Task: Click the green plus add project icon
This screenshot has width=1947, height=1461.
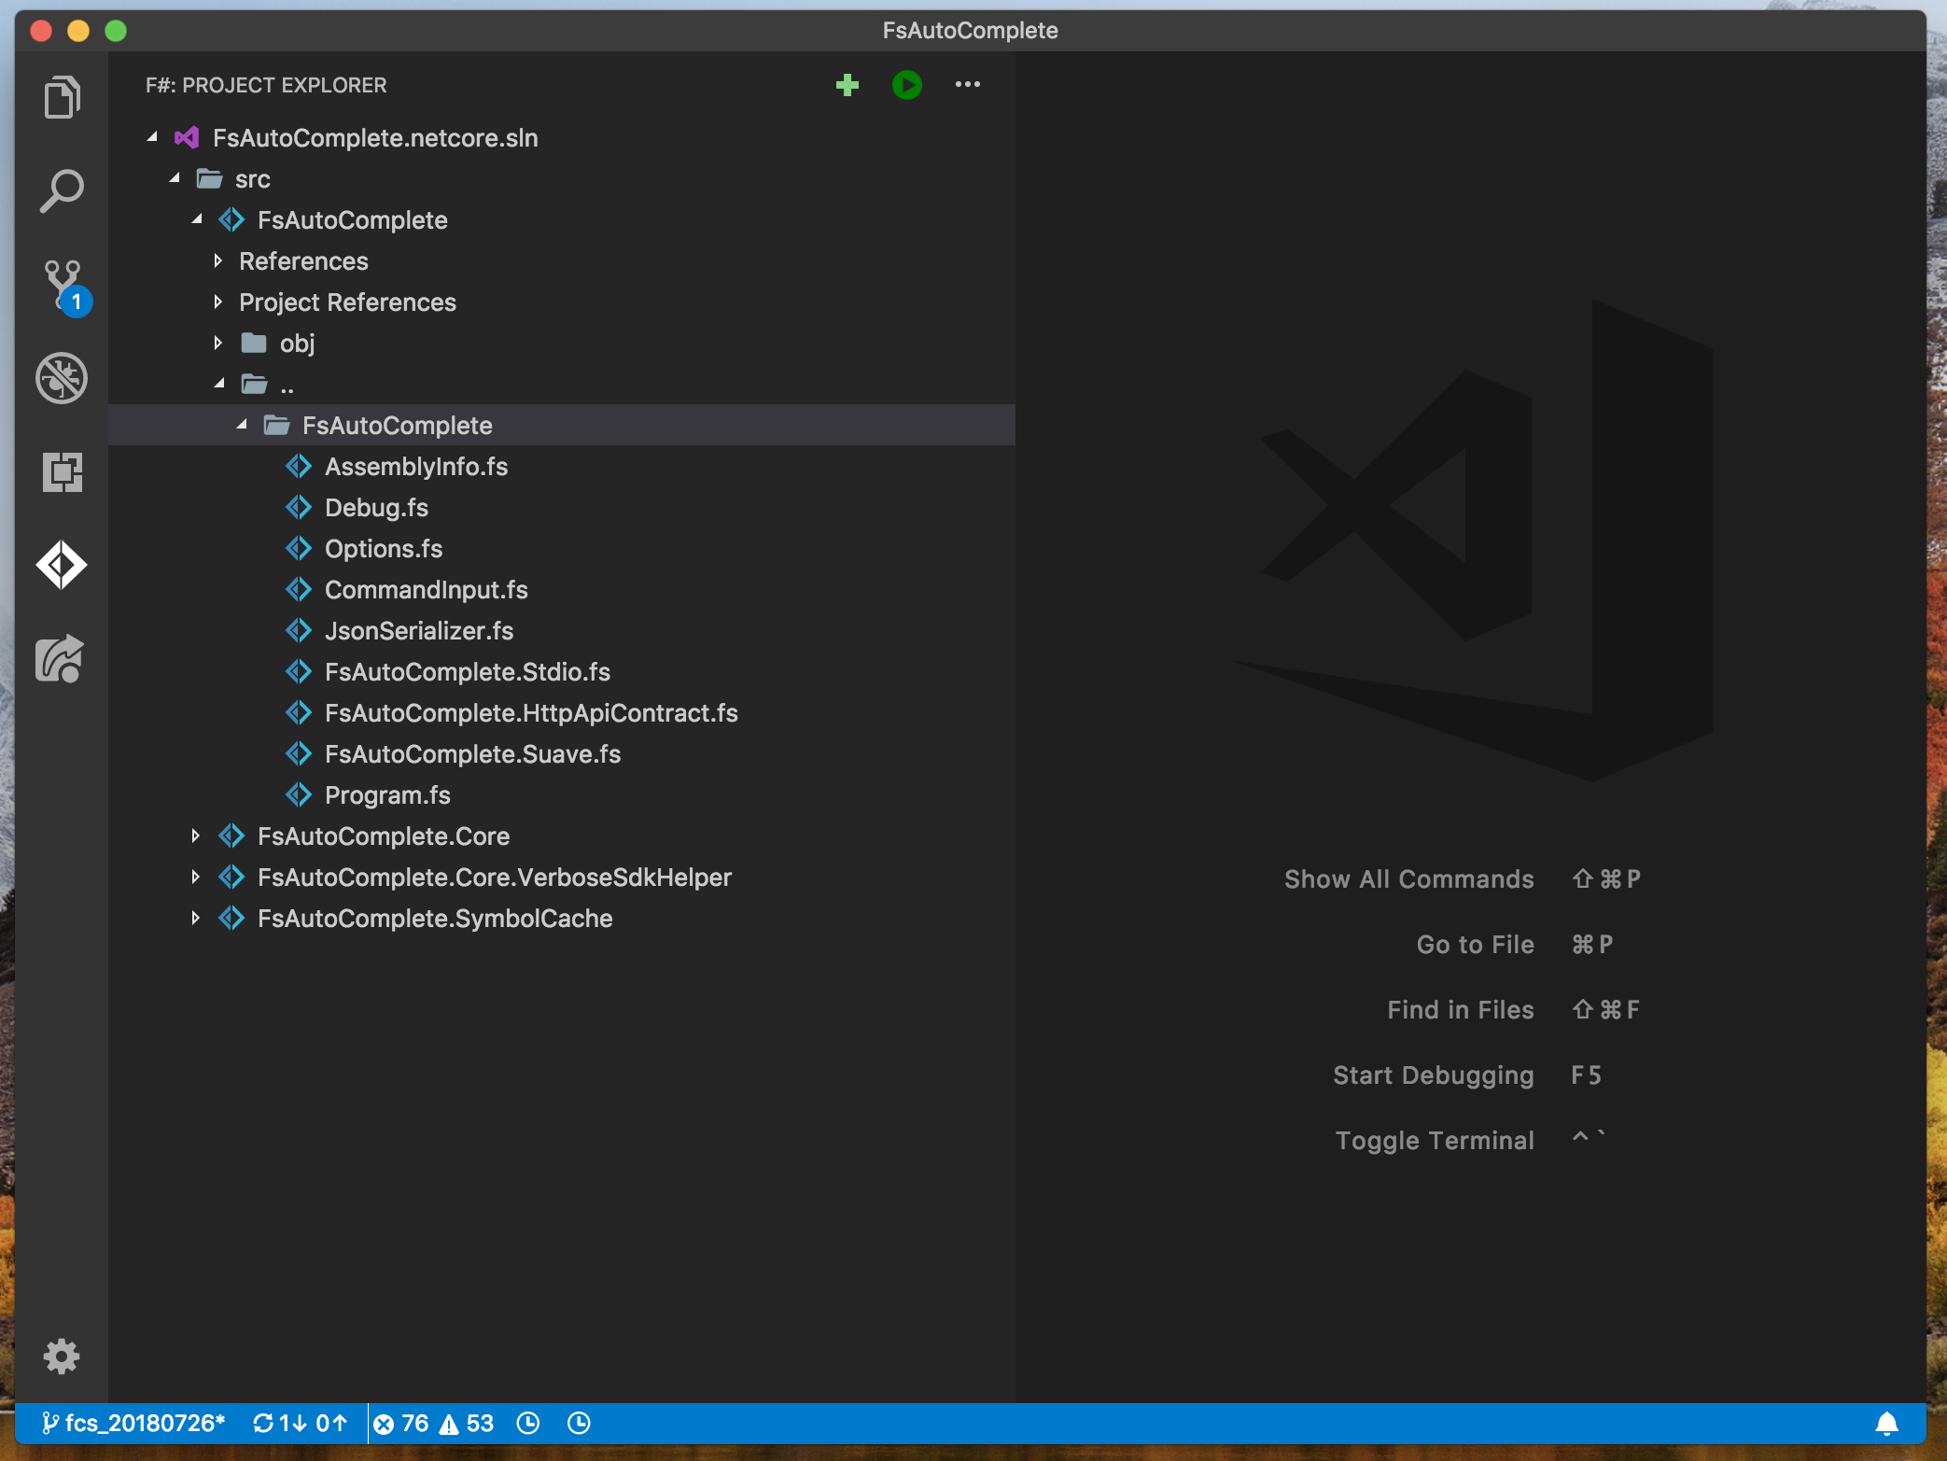Action: (x=847, y=85)
